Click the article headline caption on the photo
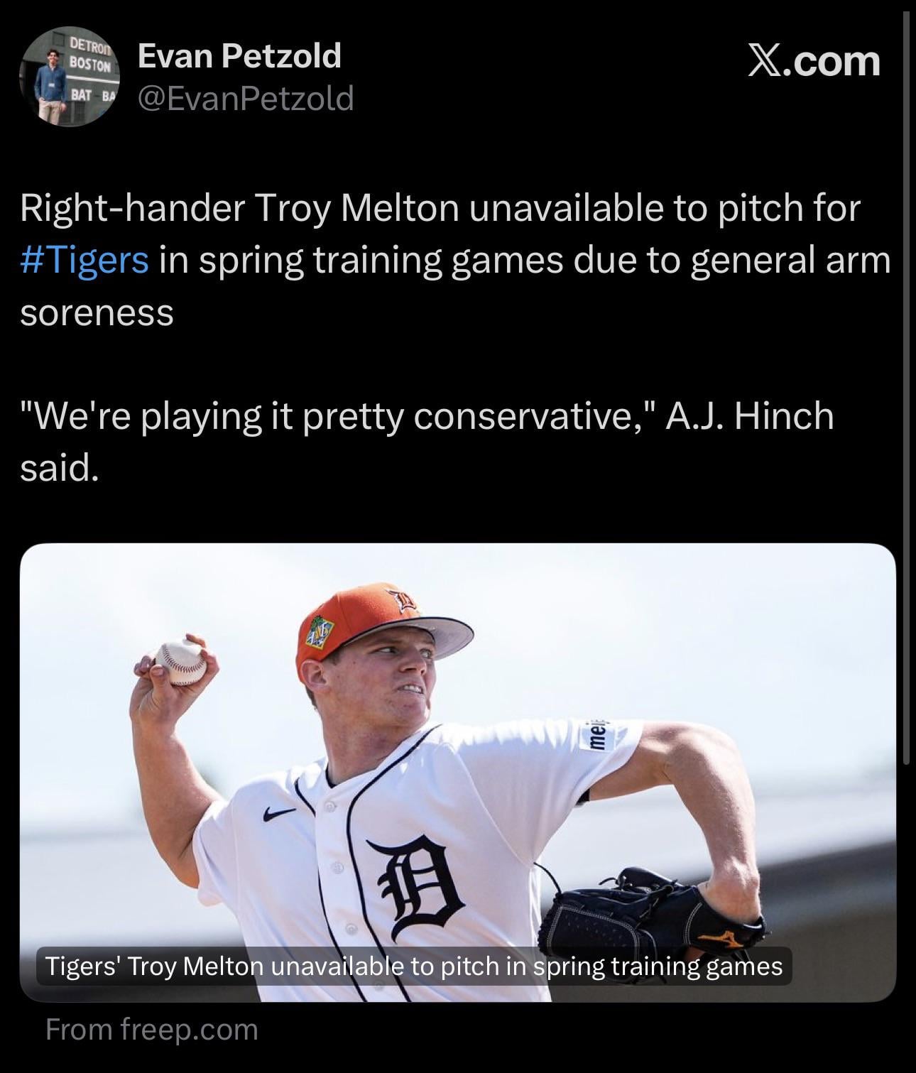Viewport: 916px width, 1073px height. click(414, 966)
